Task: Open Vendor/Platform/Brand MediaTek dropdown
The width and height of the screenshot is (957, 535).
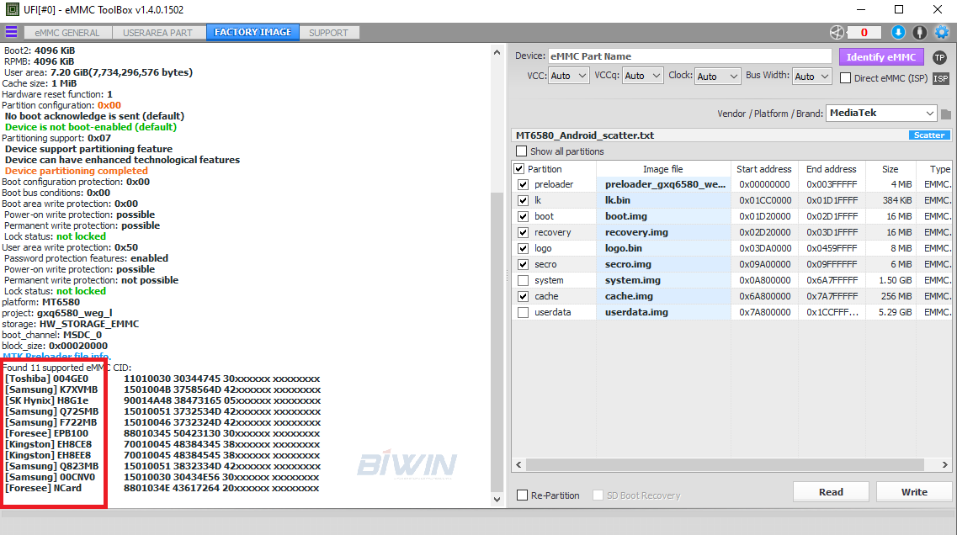Action: click(881, 113)
